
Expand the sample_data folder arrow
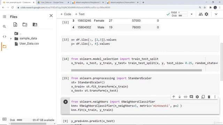click(x=11, y=39)
